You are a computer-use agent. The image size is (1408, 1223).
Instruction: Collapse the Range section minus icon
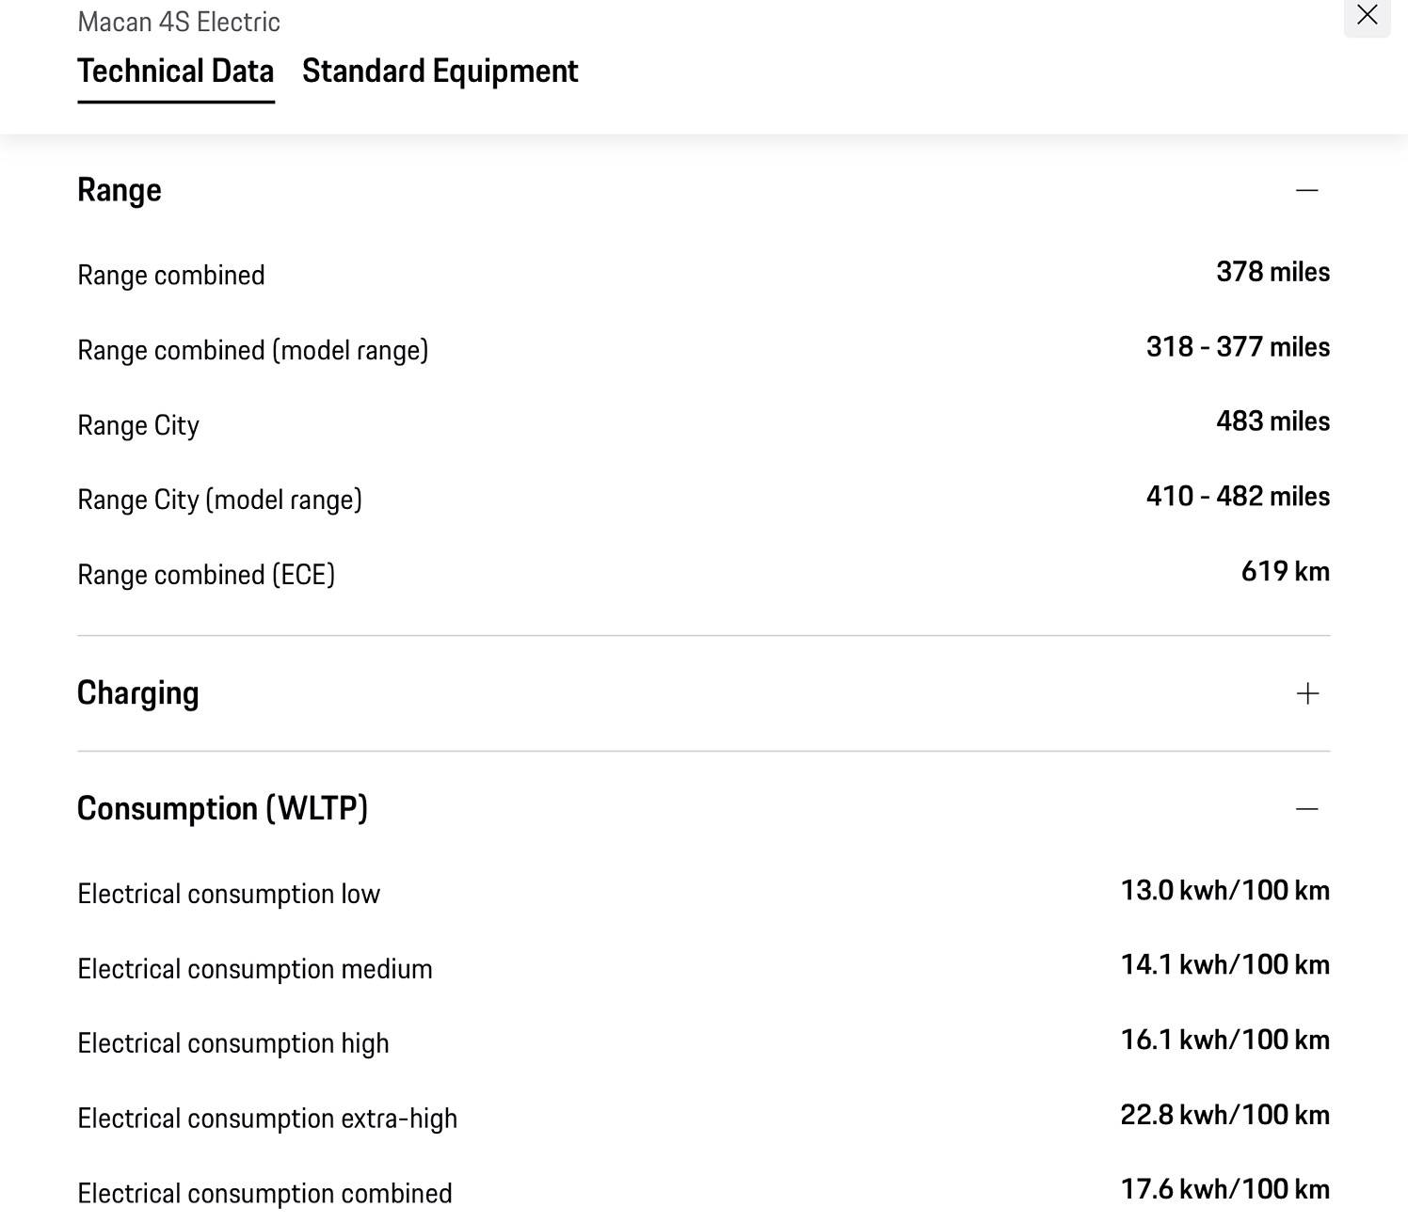(1307, 190)
